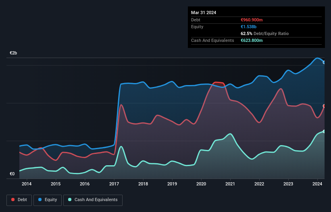Screen dimensions: 331x212
Task: Click the Cash And Equivalents tooltip label
Action: click(212, 40)
